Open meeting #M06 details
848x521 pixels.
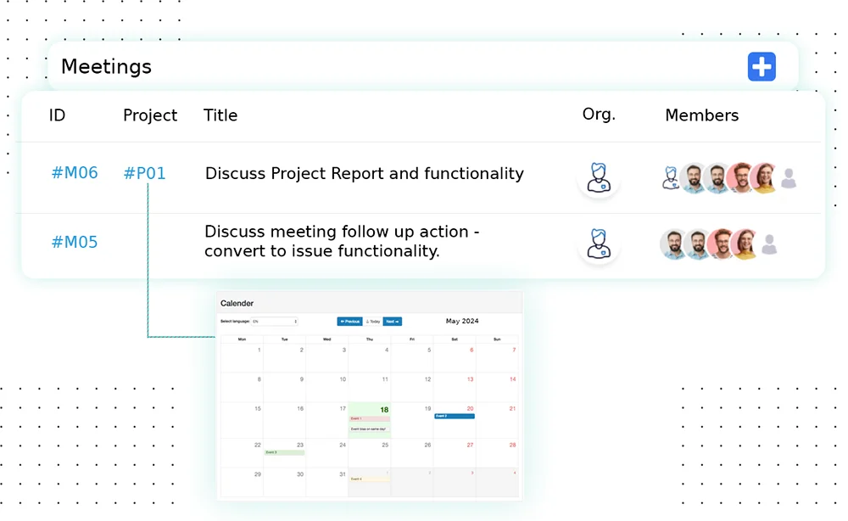point(75,173)
